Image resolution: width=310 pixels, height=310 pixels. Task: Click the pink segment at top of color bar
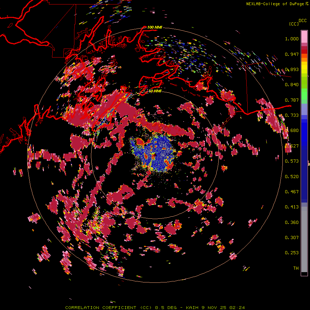[304, 37]
